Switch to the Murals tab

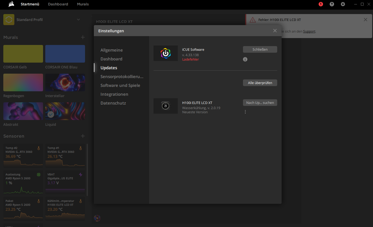[x=83, y=4]
